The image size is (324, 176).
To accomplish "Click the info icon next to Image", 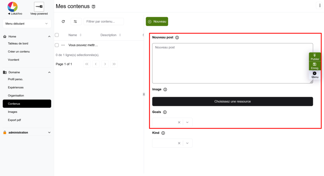I will 165,90.
